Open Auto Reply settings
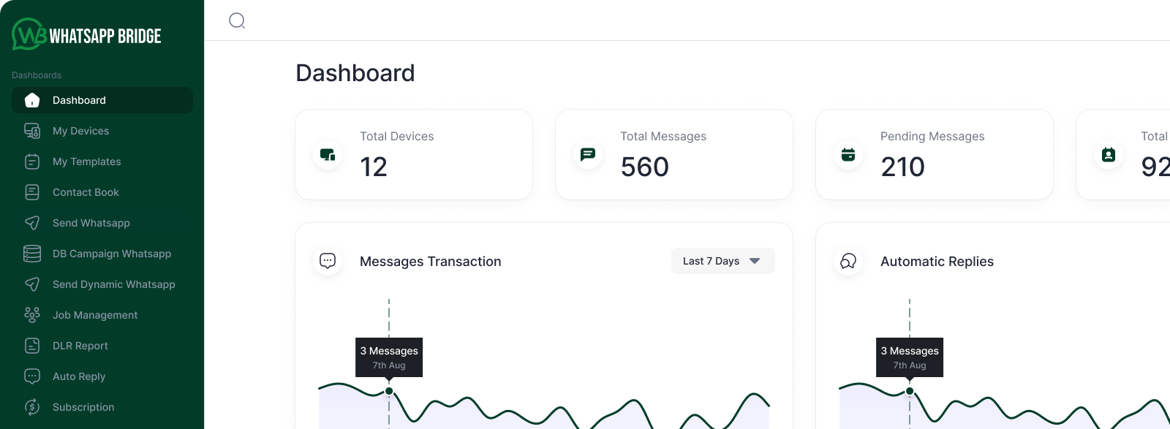The width and height of the screenshot is (1170, 429). (79, 376)
